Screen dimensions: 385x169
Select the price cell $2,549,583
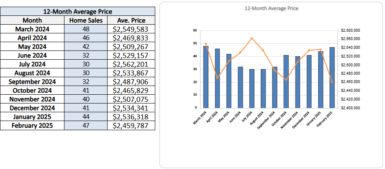tap(131, 29)
